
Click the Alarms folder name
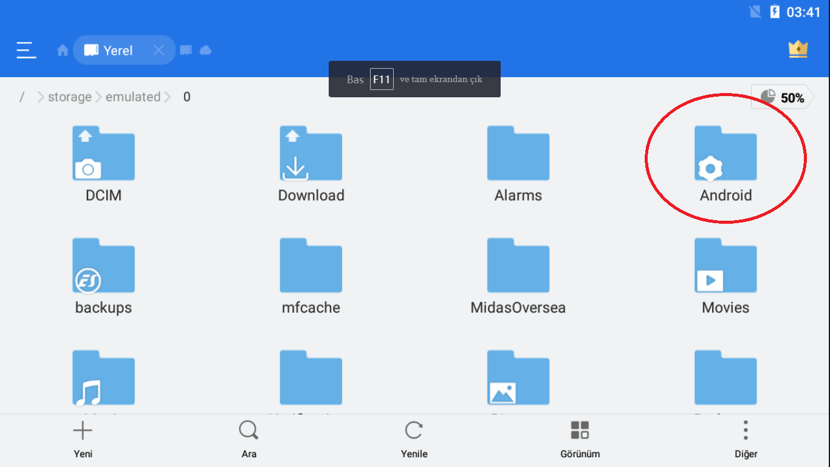coord(518,195)
